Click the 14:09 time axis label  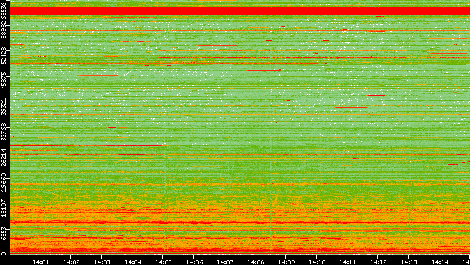286,262
